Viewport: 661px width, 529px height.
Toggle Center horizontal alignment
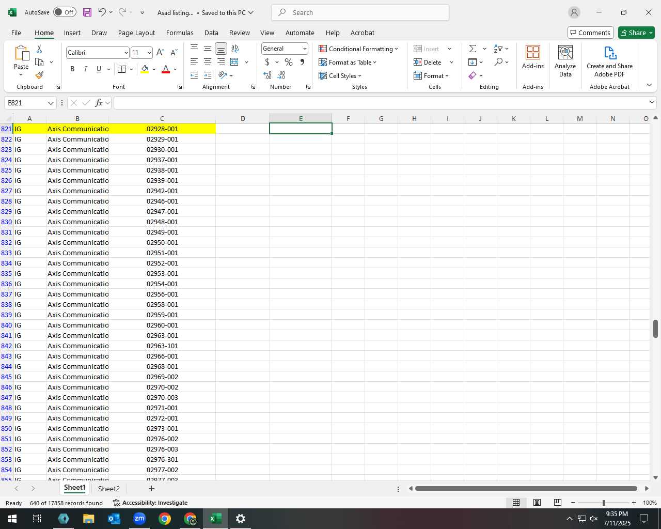(208, 62)
